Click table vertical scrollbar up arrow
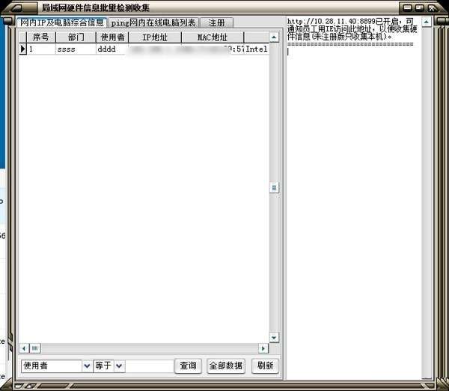The width and height of the screenshot is (449, 391). coord(274,37)
